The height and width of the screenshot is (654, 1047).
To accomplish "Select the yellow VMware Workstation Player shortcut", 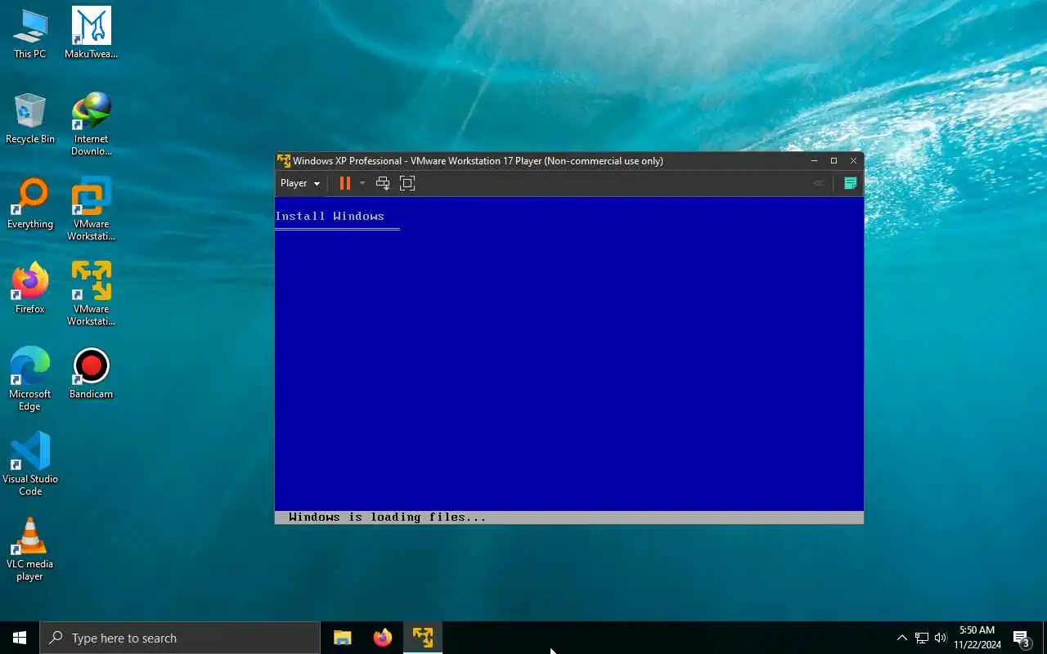I will coord(92,294).
